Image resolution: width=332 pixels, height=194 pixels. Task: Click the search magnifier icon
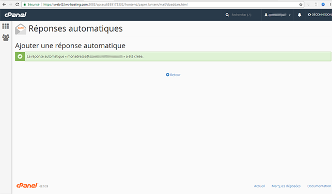pos(227,15)
